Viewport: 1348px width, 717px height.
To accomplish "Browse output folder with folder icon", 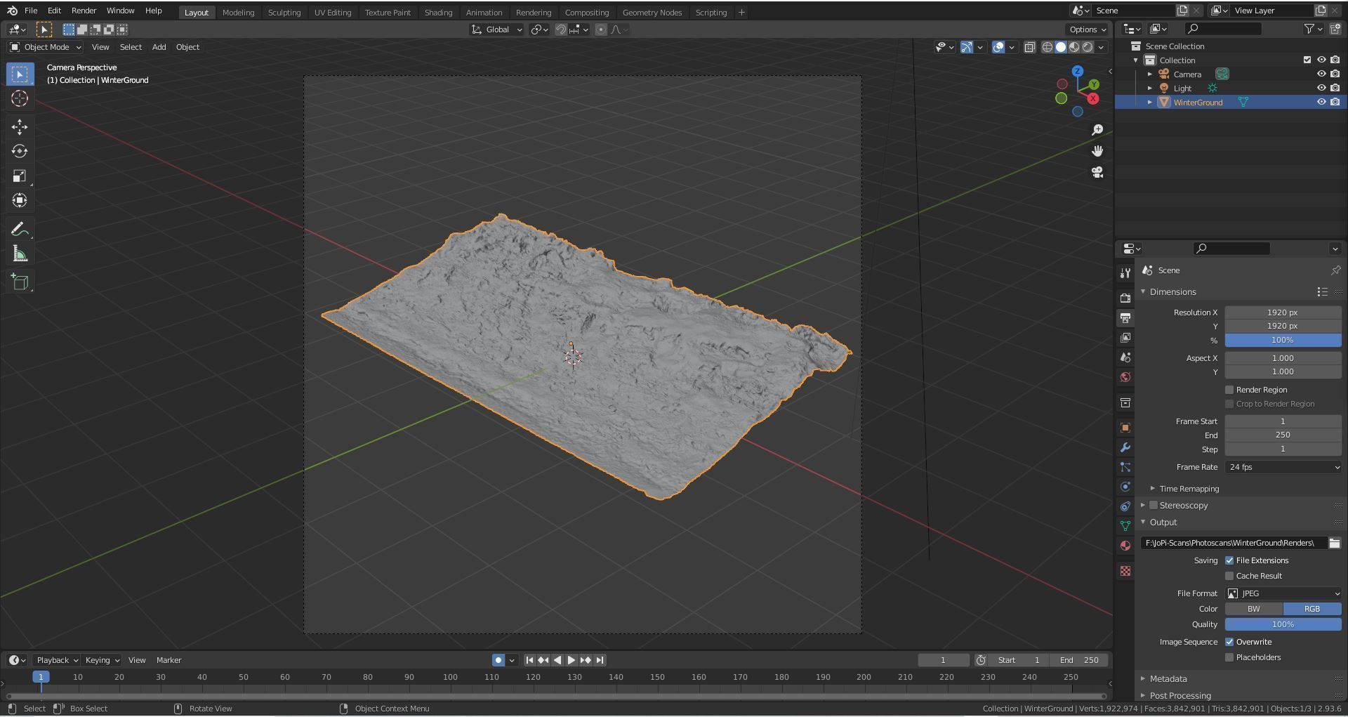I will point(1334,543).
